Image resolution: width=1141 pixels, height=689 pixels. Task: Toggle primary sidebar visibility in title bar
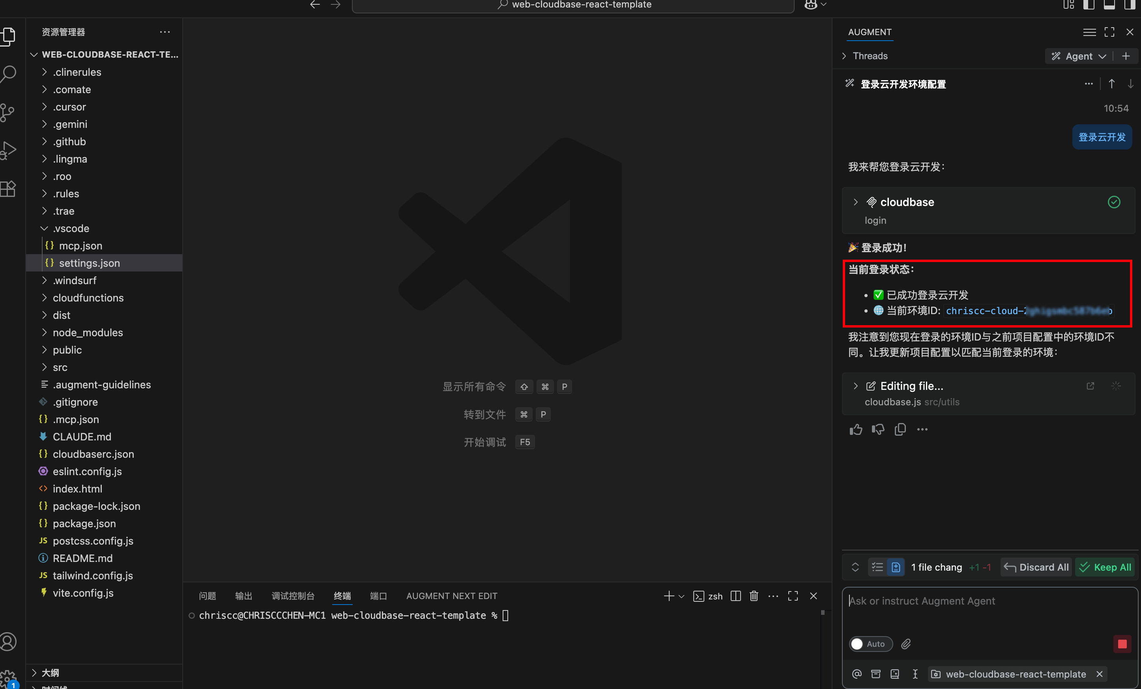[1089, 5]
